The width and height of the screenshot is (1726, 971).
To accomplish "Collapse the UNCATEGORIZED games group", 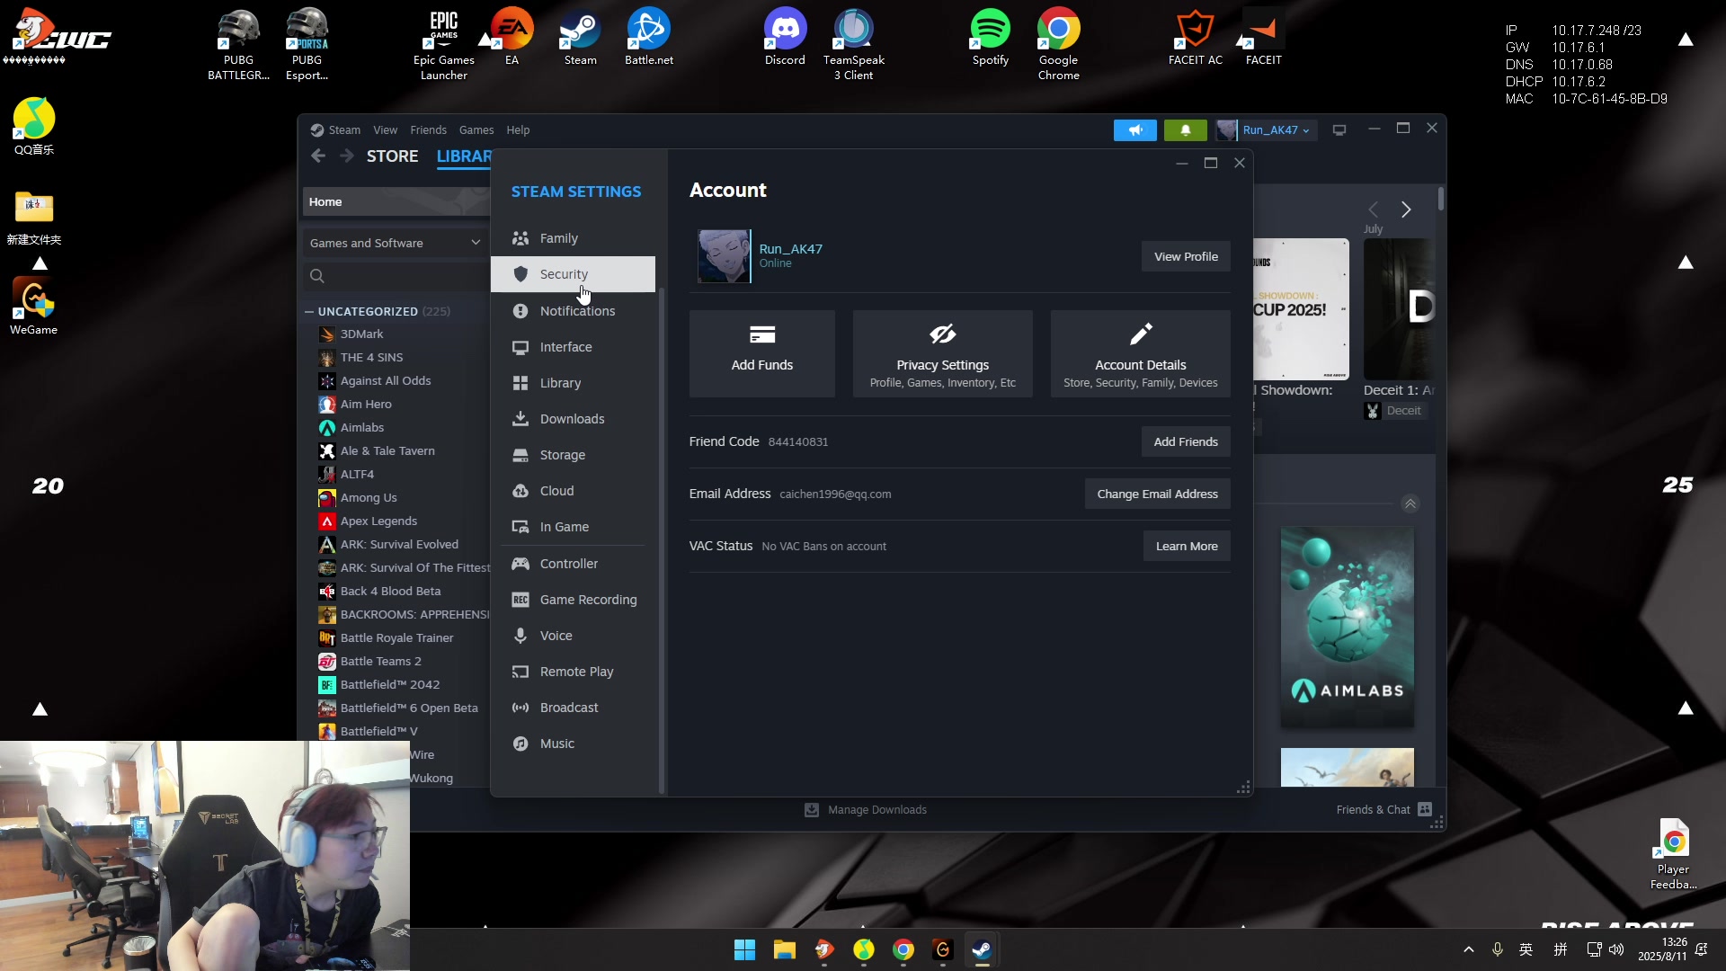I will point(309,312).
